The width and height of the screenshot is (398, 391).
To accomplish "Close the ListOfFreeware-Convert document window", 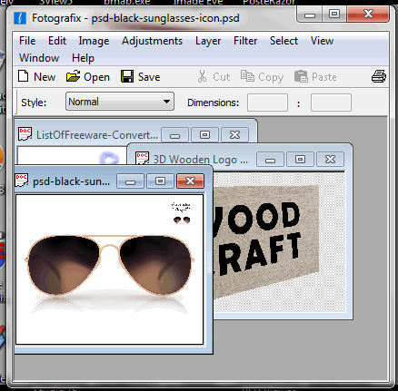I will point(234,135).
